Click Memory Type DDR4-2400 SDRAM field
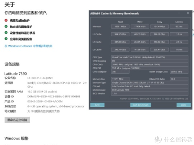 (150, 82)
